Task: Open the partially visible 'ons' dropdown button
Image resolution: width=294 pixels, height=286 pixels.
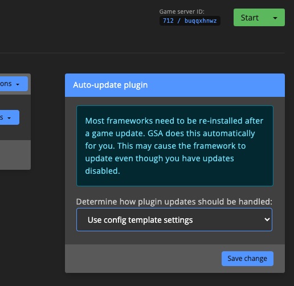Action: click(13, 84)
